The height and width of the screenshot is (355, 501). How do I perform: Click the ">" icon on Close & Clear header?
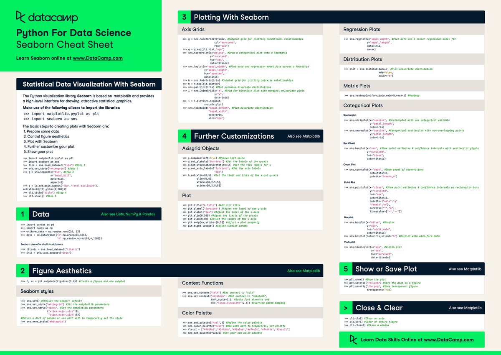click(x=345, y=308)
